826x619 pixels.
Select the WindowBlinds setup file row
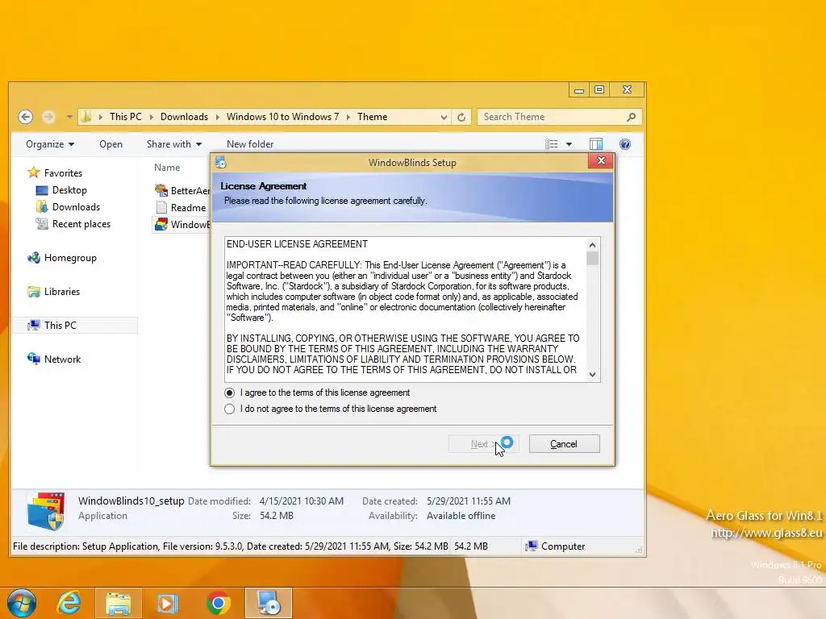[181, 224]
